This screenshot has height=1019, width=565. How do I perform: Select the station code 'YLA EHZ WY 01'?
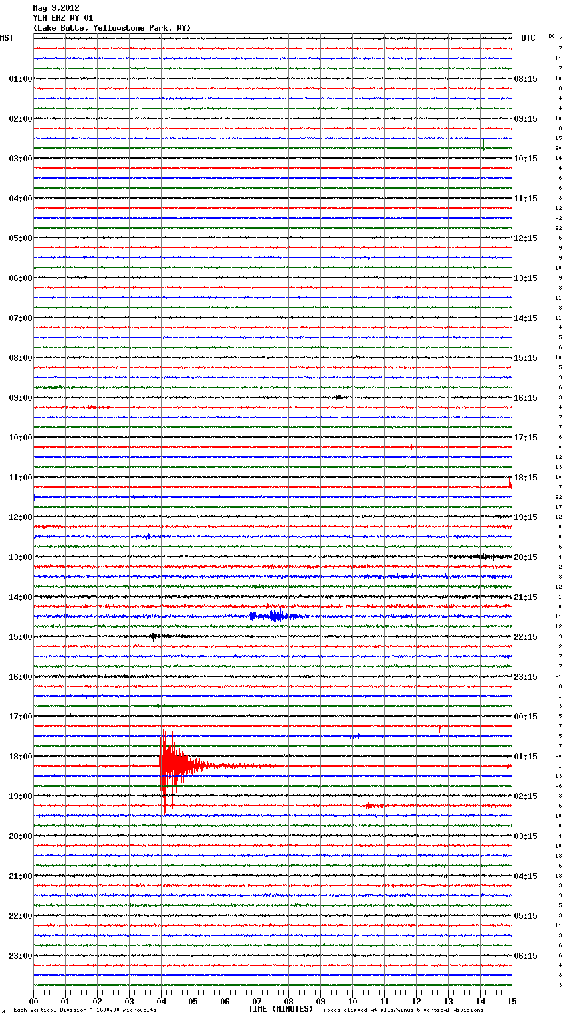[62, 18]
